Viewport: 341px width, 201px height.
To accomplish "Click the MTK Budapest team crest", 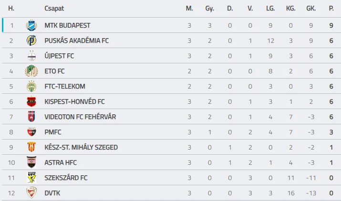I will (31, 25).
